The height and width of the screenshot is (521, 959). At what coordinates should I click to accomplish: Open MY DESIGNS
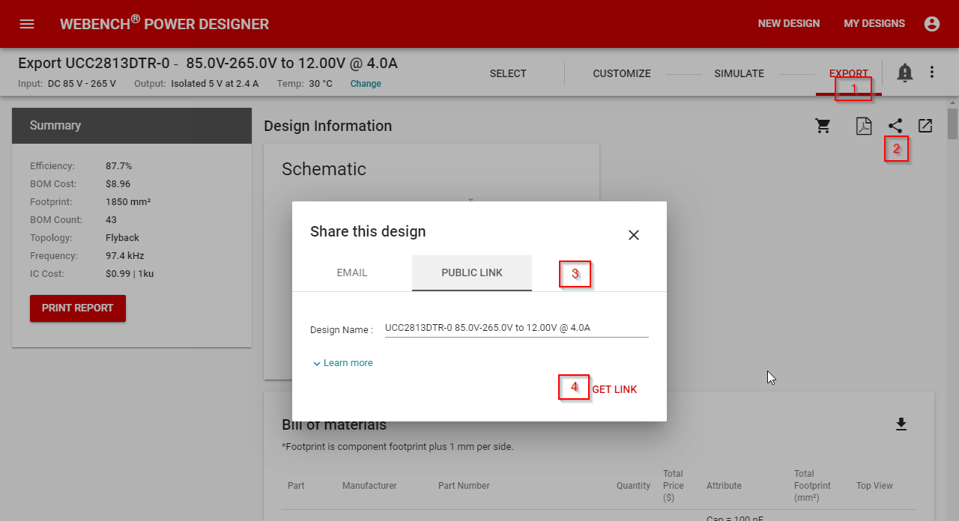click(874, 24)
